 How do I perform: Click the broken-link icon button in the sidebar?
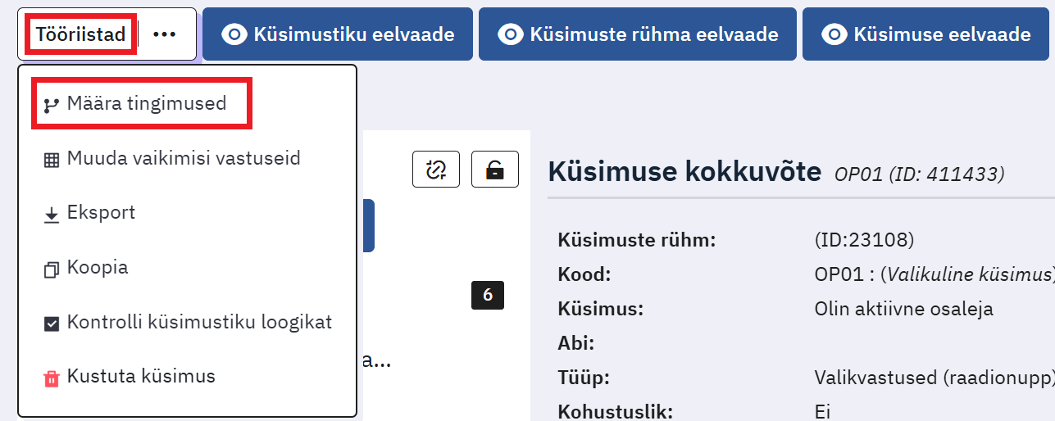point(435,170)
